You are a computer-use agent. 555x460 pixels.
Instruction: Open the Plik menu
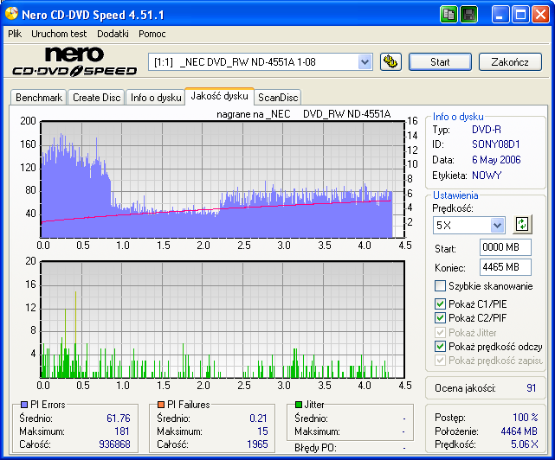pyautogui.click(x=15, y=34)
